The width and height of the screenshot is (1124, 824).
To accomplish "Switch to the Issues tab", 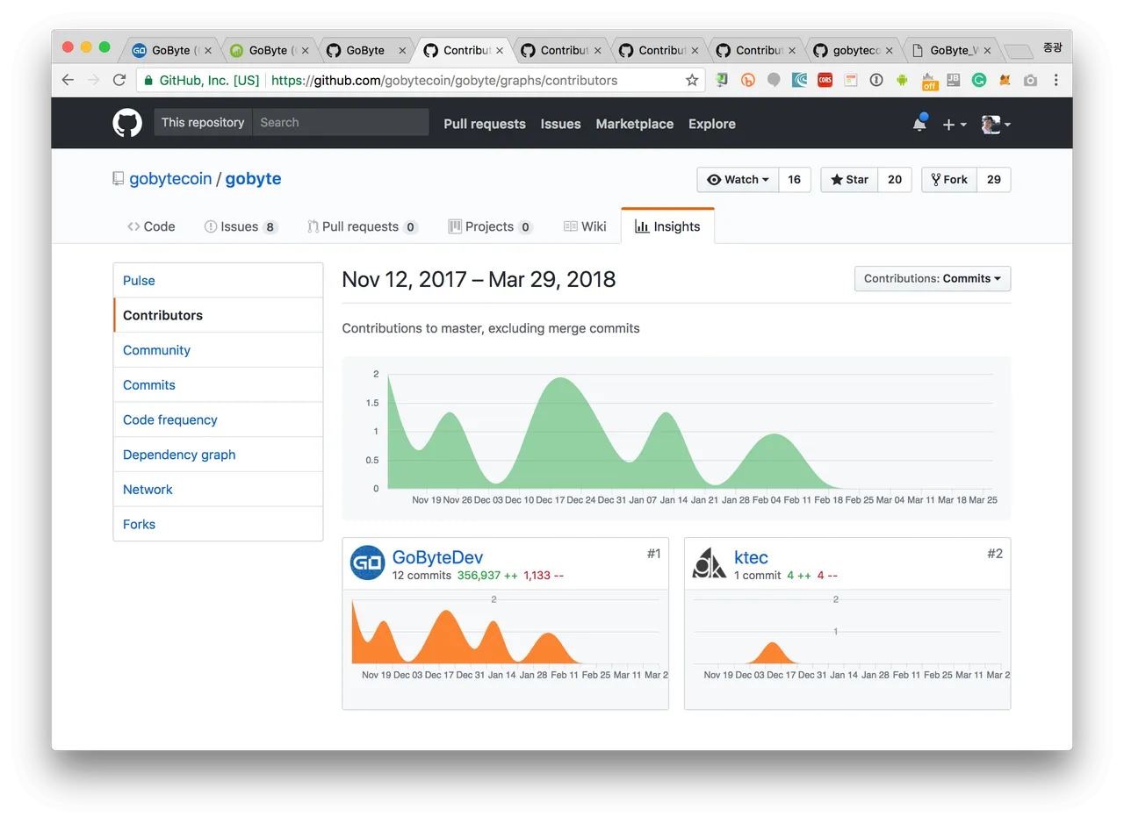I will [241, 226].
